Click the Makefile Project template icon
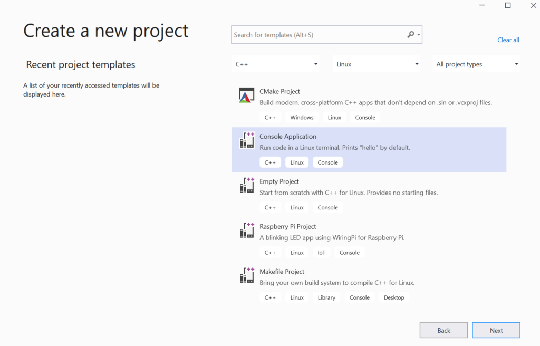The image size is (540, 346). pyautogui.click(x=246, y=275)
